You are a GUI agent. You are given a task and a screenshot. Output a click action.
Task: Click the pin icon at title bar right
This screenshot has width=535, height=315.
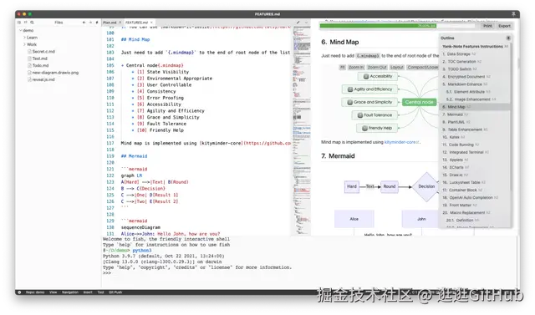[x=513, y=14]
